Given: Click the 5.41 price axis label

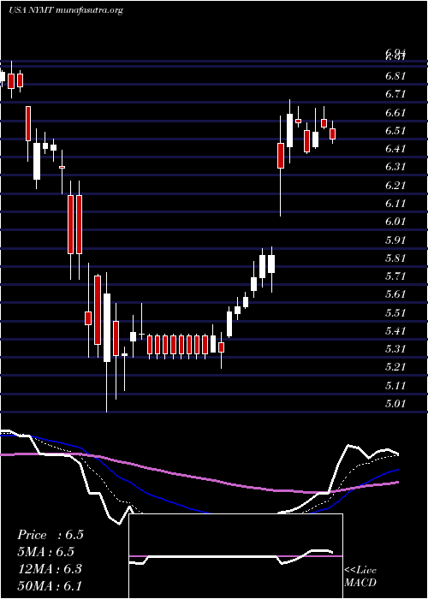Looking at the screenshot, I should (x=395, y=331).
